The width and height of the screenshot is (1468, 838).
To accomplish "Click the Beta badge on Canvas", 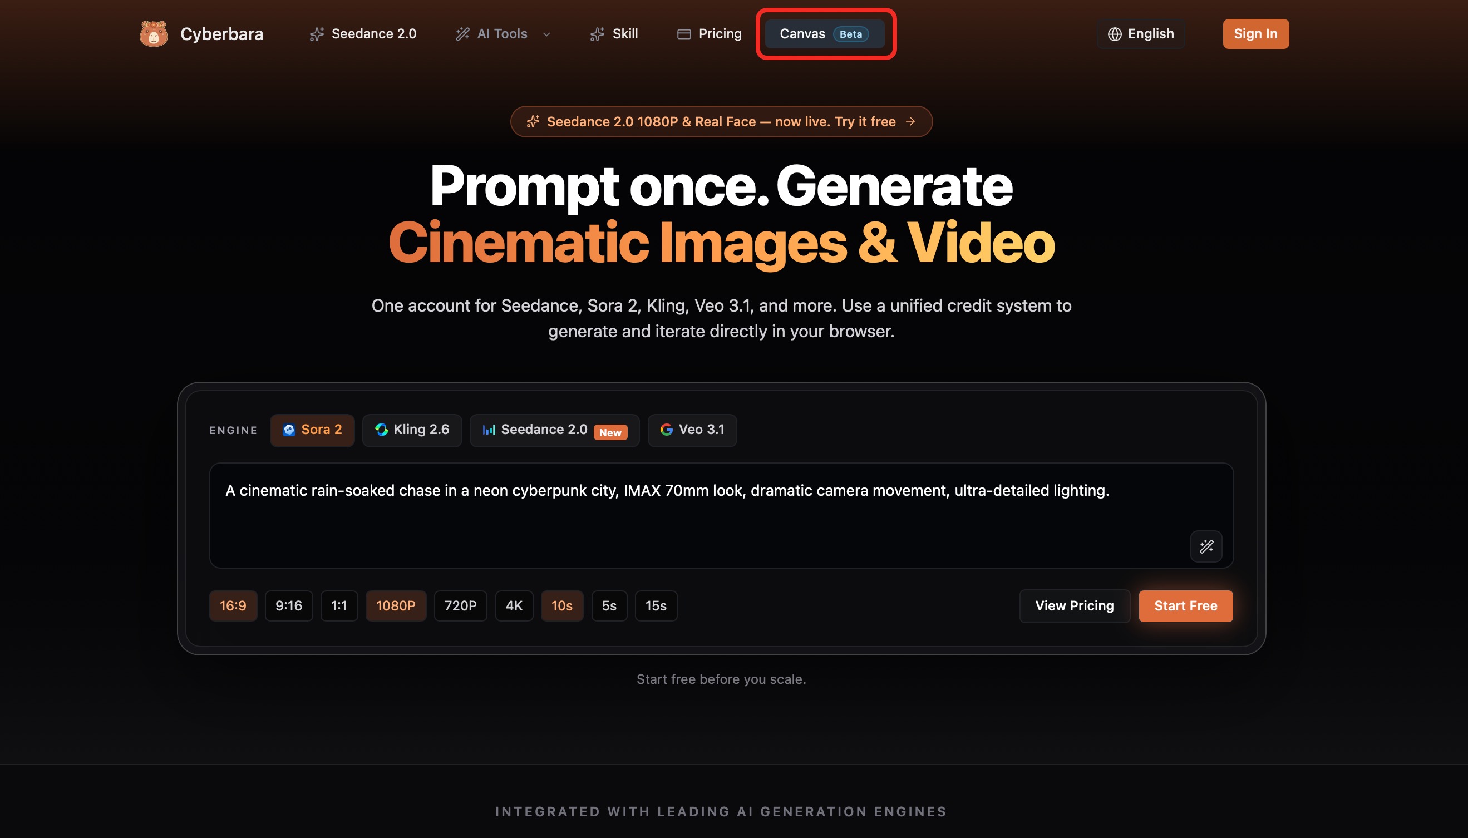I will [x=850, y=34].
